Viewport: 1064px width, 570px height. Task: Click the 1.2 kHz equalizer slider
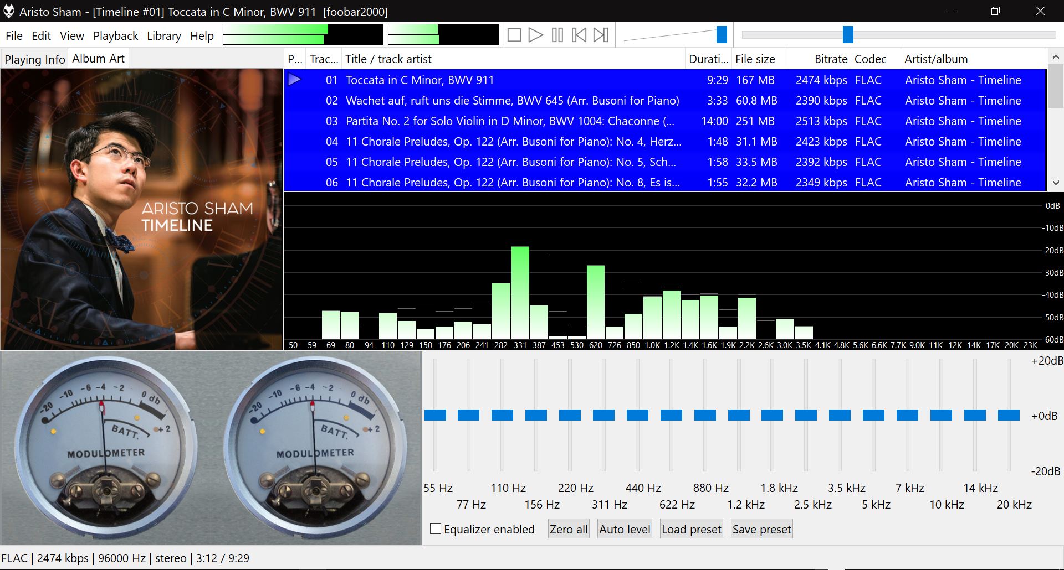(739, 415)
